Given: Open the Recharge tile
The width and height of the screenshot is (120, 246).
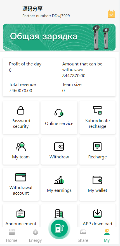Looking at the screenshot, I should pyautogui.click(x=98, y=151).
